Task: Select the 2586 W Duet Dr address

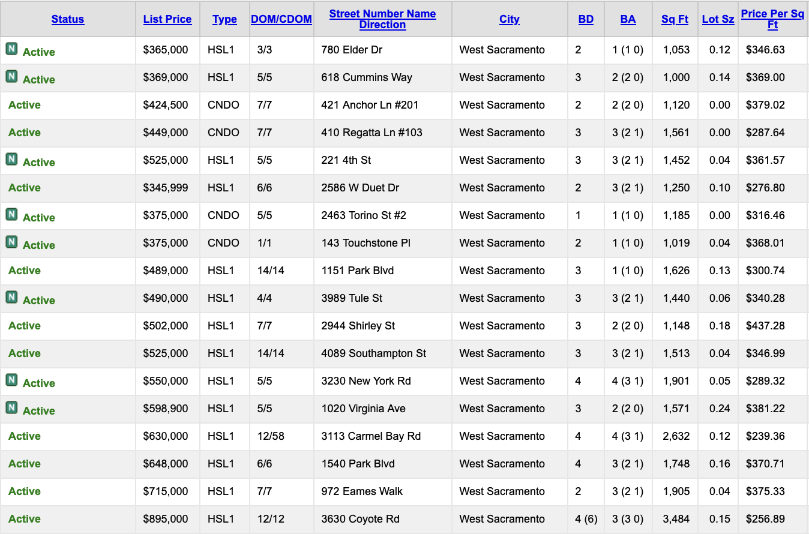Action: click(360, 188)
